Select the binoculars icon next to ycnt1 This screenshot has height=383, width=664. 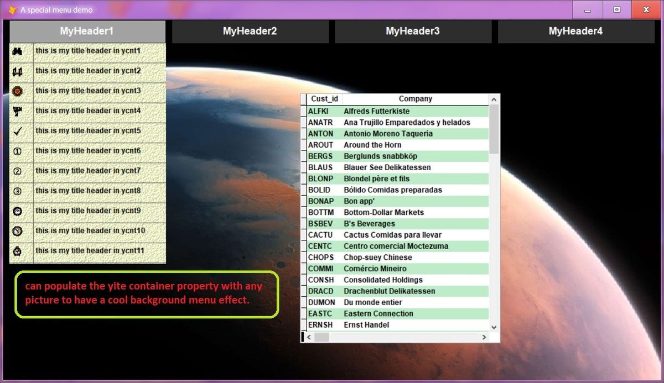pyautogui.click(x=18, y=51)
